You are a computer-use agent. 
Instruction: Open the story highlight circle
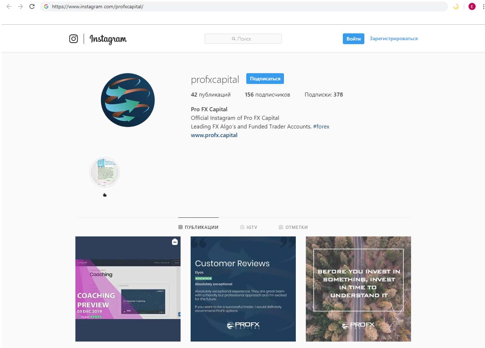pyautogui.click(x=104, y=172)
